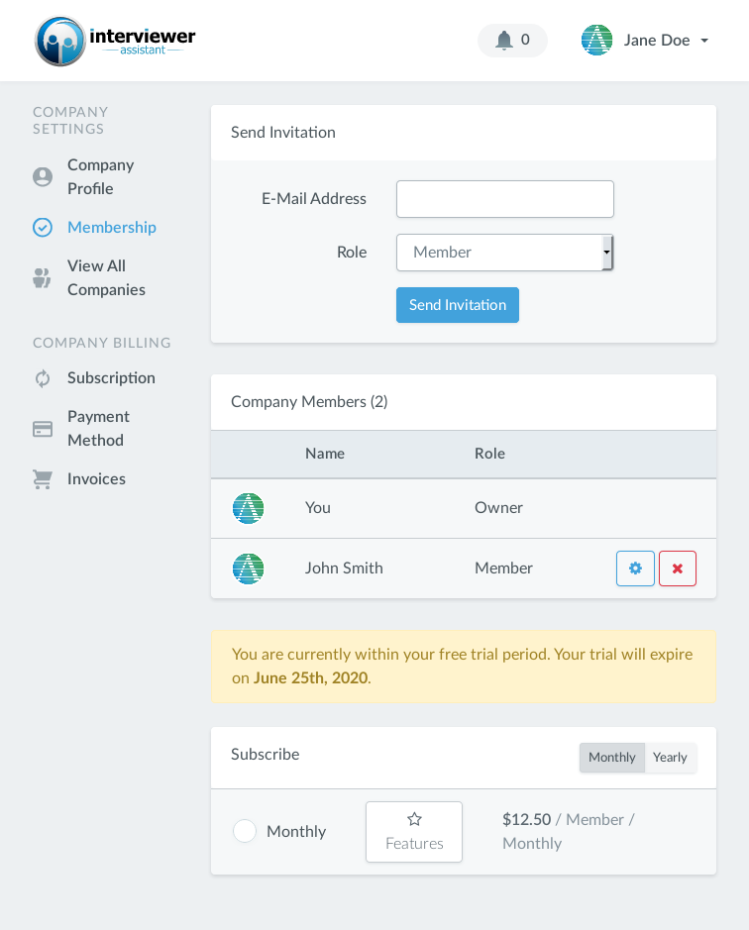
Task: Click the Interviewer Assistant logo
Action: (x=115, y=42)
